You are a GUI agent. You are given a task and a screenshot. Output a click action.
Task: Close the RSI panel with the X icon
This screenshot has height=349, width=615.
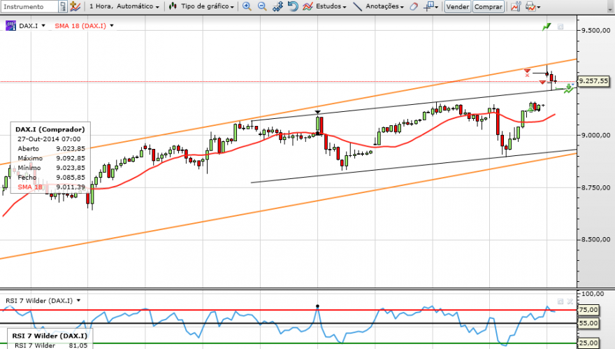570,301
